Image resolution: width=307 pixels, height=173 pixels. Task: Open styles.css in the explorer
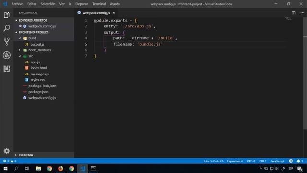[37, 80]
